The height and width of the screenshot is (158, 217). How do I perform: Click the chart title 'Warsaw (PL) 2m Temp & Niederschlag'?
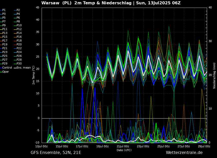pos(86,3)
